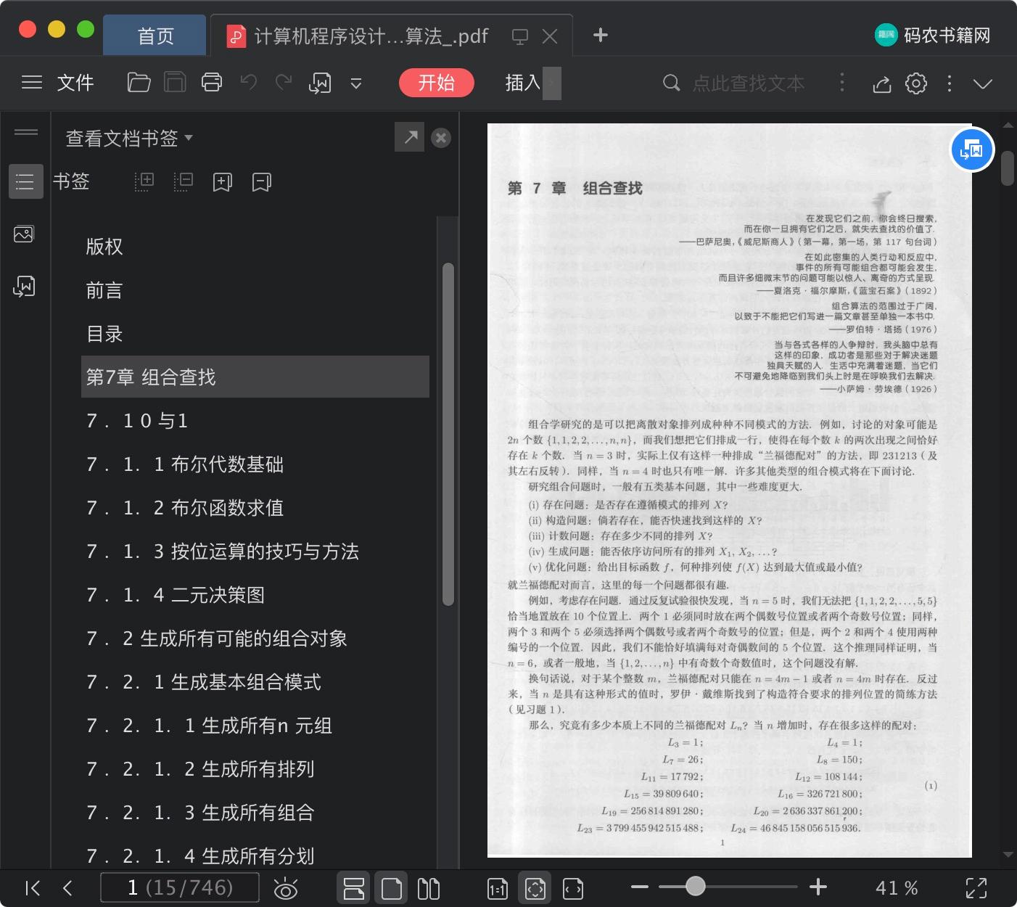Select fit width zoom icon
Viewport: 1017px width, 907px height.
(573, 888)
